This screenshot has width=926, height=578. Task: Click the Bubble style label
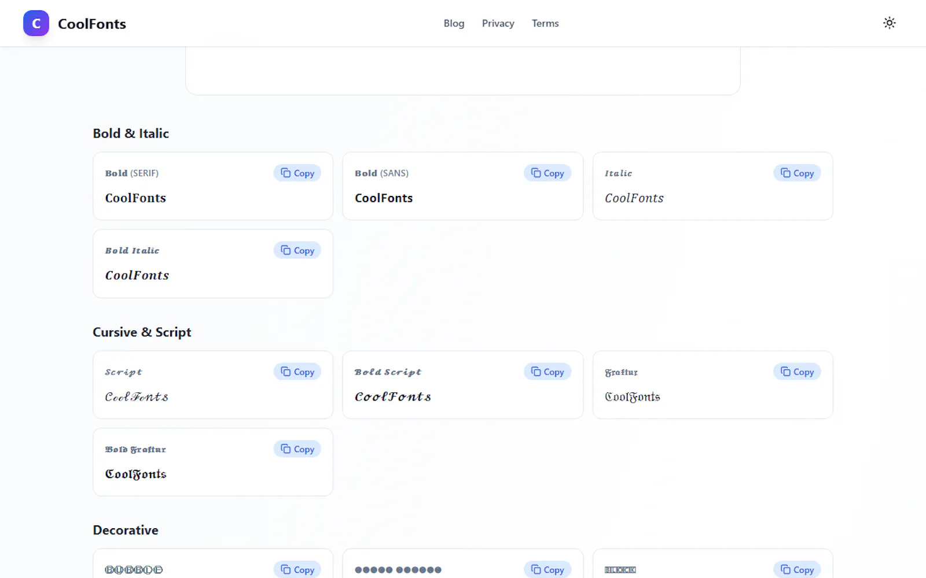[x=134, y=570]
